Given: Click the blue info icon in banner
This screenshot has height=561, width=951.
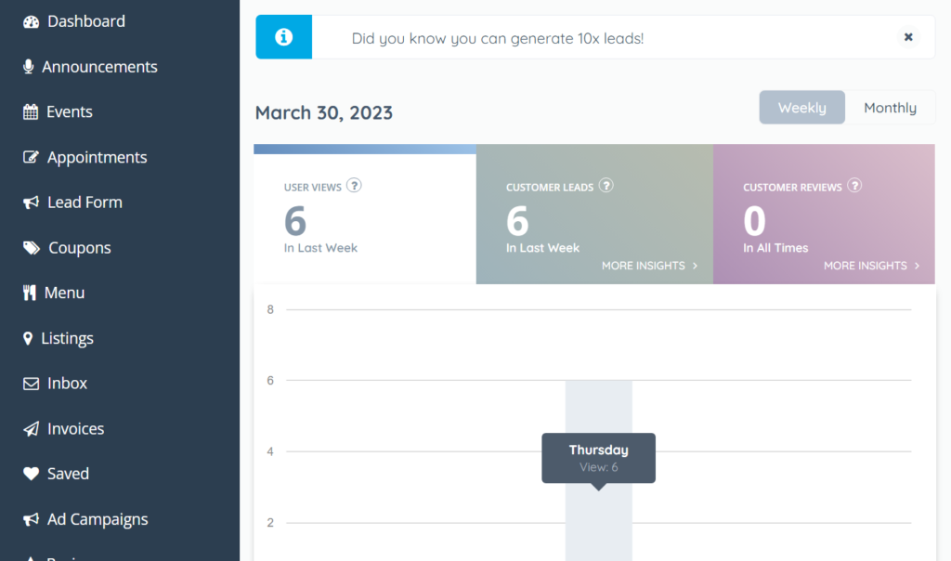Looking at the screenshot, I should pyautogui.click(x=283, y=37).
